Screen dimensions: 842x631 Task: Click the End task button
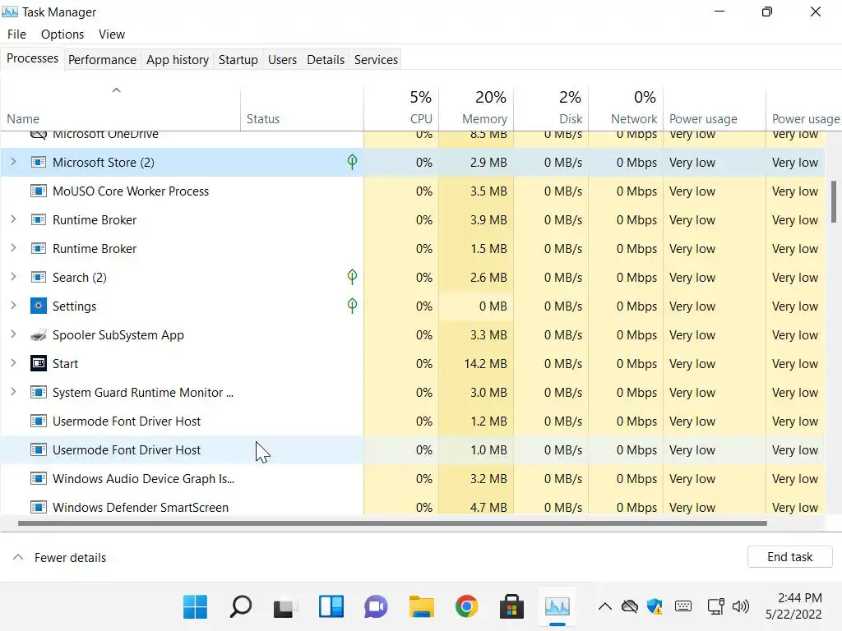tap(789, 557)
